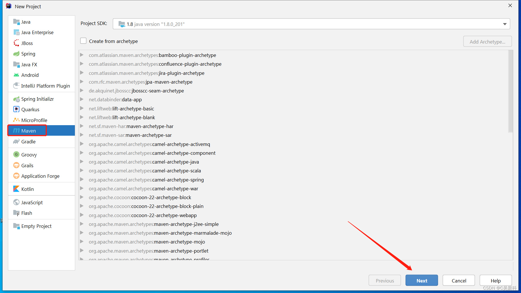The image size is (521, 293).
Task: Click the Kotlin K icon
Action: (x=16, y=189)
